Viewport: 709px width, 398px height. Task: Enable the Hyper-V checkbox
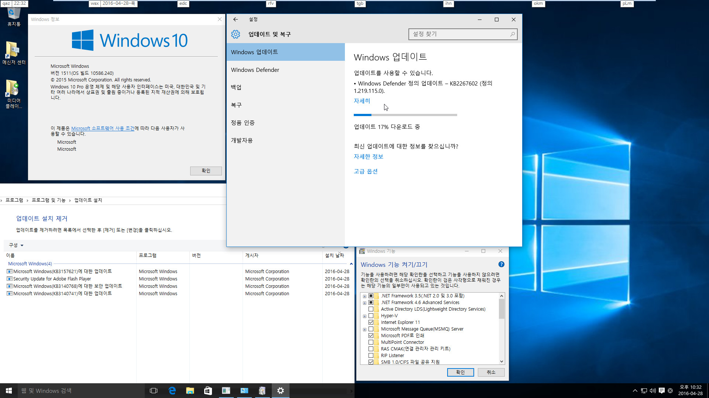371,316
